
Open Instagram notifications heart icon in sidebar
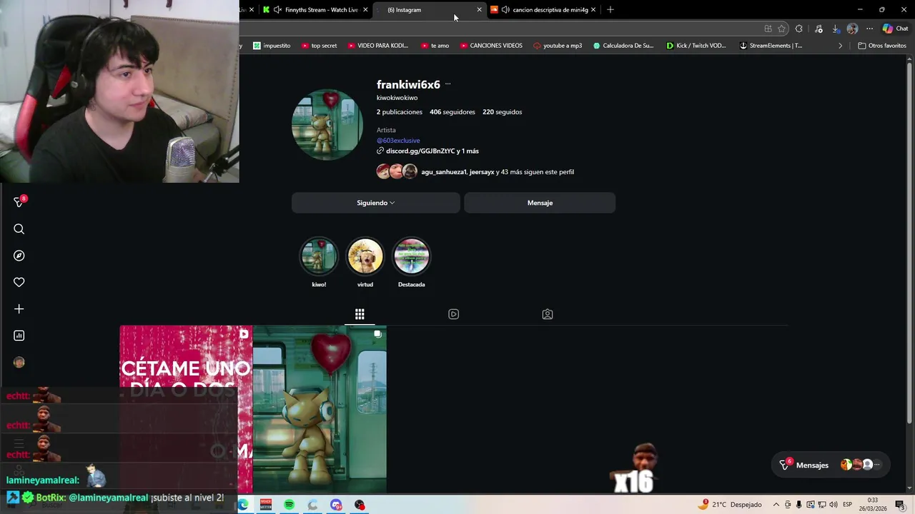[x=19, y=282]
